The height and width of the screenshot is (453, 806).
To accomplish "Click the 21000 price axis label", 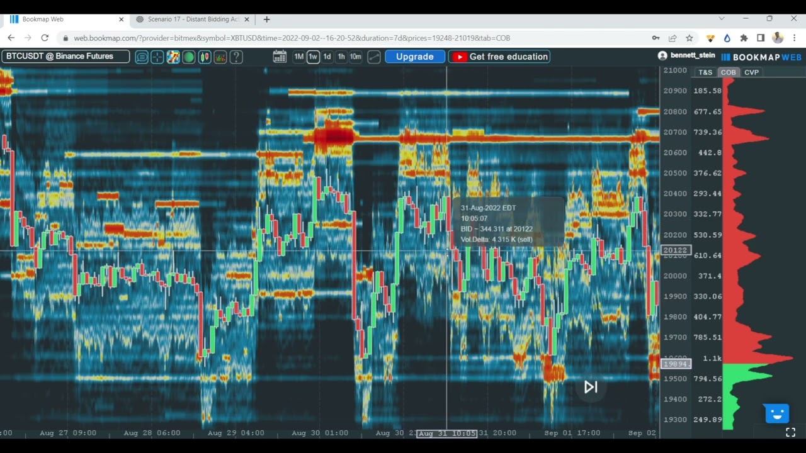I will [x=675, y=70].
